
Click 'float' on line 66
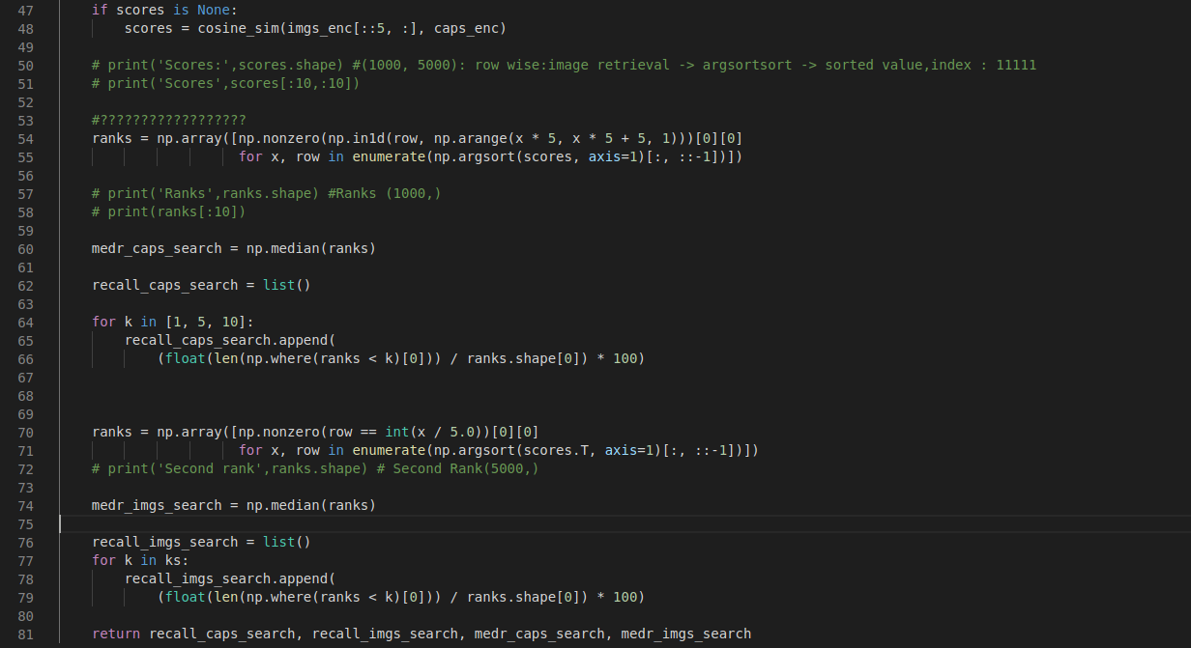click(186, 358)
